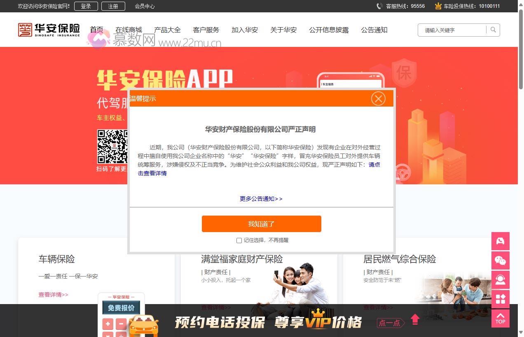Close the 温馨提示 popup with X icon
The image size is (524, 337).
[378, 99]
